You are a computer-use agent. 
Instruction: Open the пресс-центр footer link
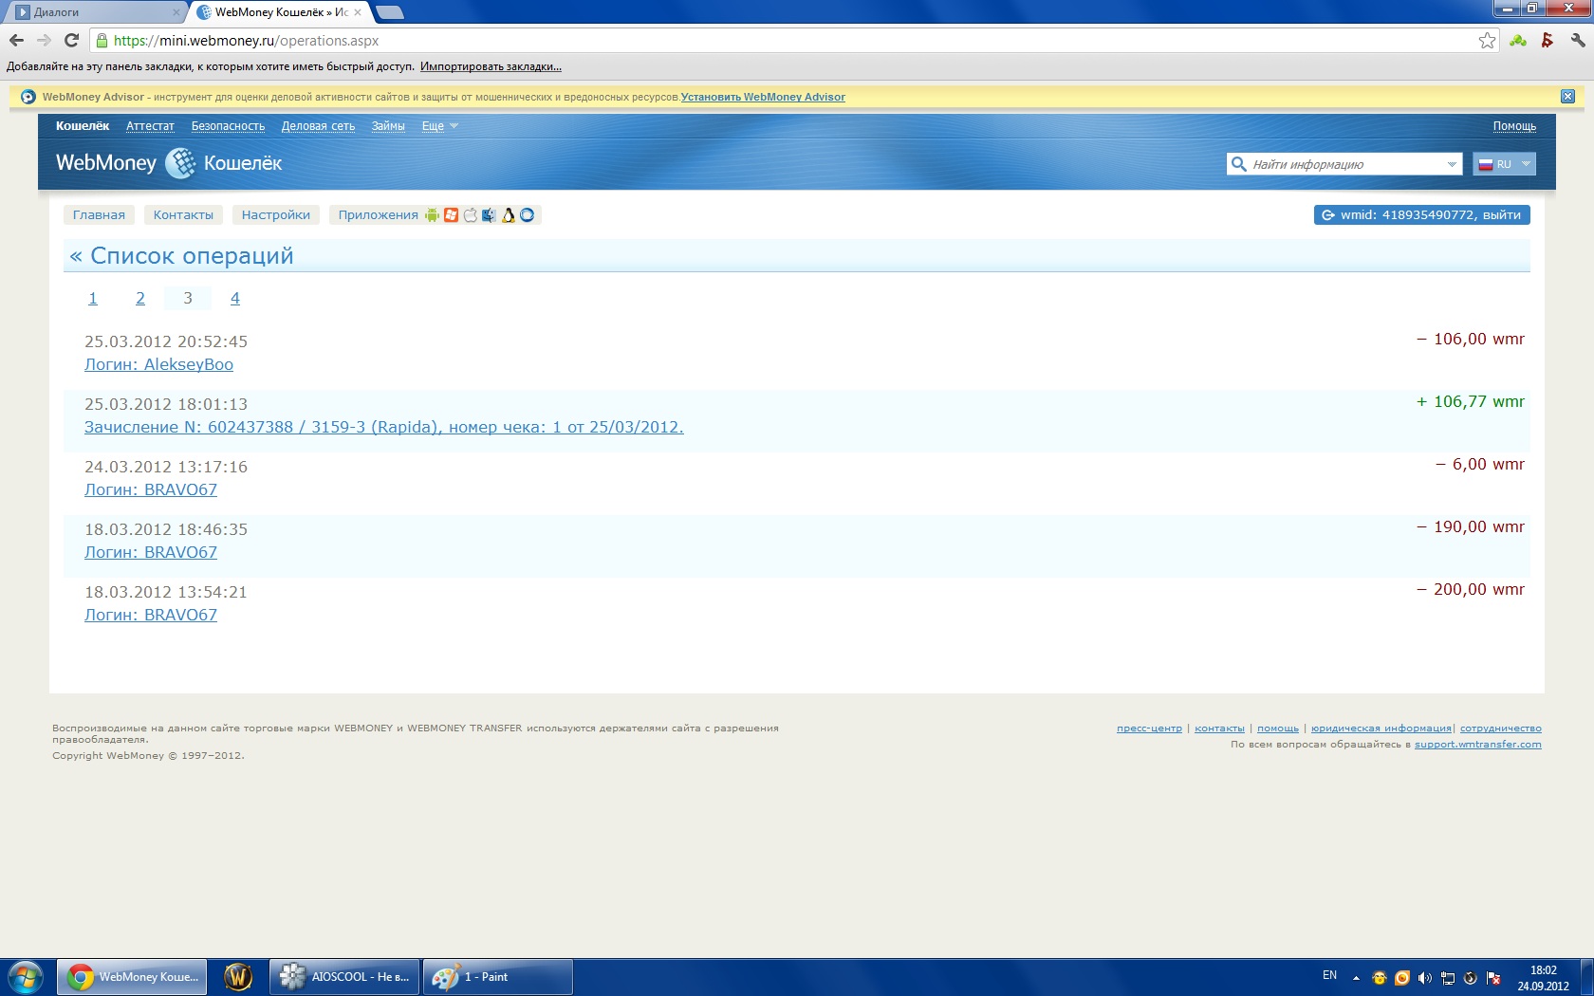pos(1149,729)
